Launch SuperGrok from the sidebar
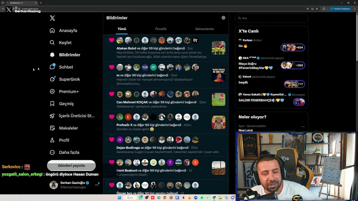The width and height of the screenshot is (358, 201). pos(65,79)
